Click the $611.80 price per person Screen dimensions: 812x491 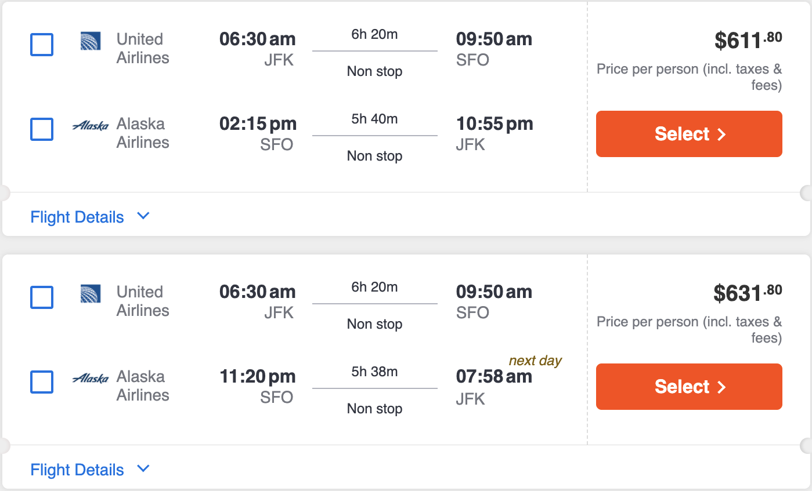point(748,40)
